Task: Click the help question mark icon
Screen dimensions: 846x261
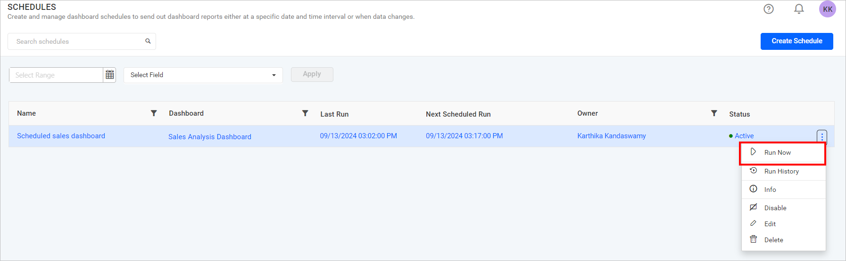Action: [x=769, y=9]
